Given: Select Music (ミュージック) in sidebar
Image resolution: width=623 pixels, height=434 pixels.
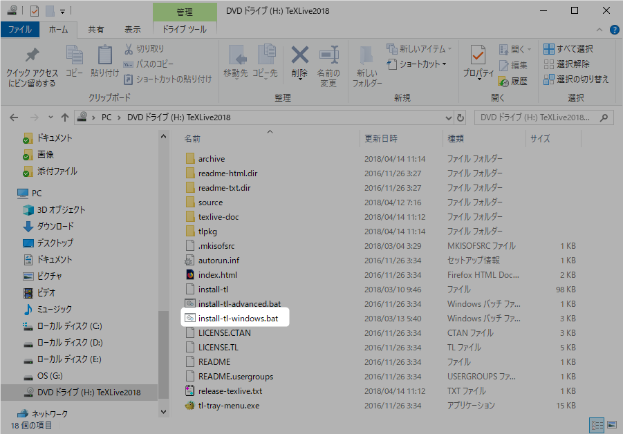Looking at the screenshot, I should [48, 310].
